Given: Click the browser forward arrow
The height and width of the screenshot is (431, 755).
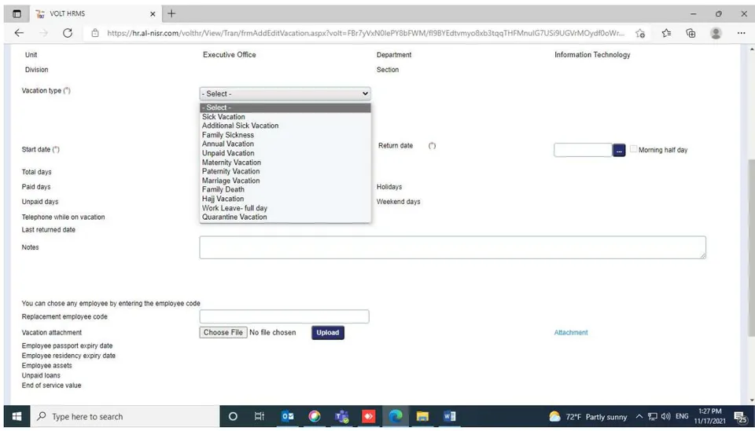Looking at the screenshot, I should click(43, 33).
